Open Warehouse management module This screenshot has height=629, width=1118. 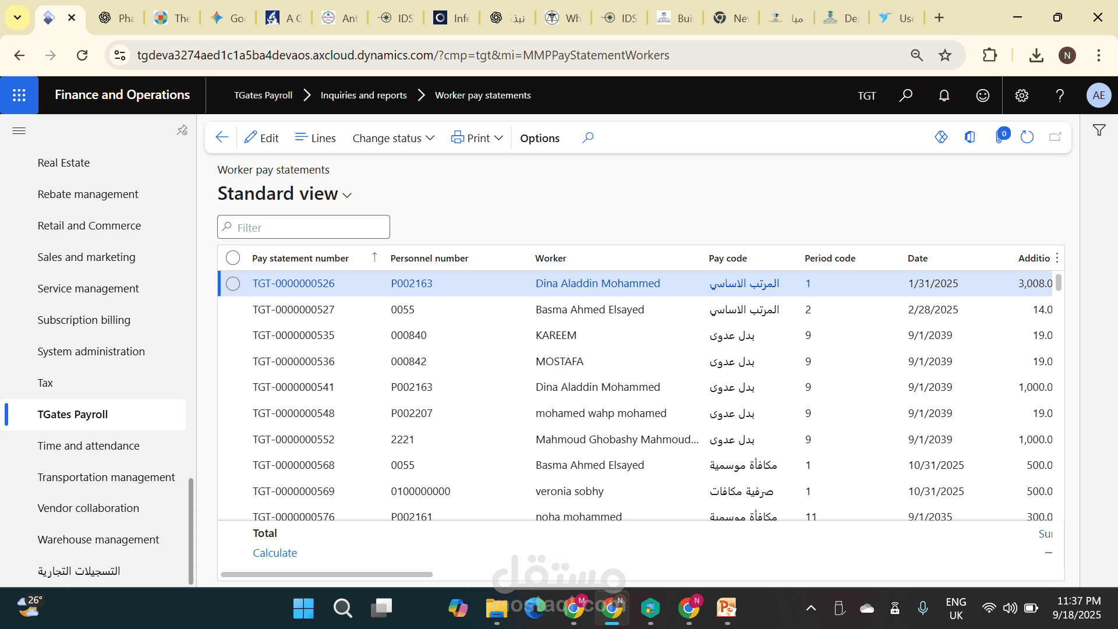click(98, 540)
